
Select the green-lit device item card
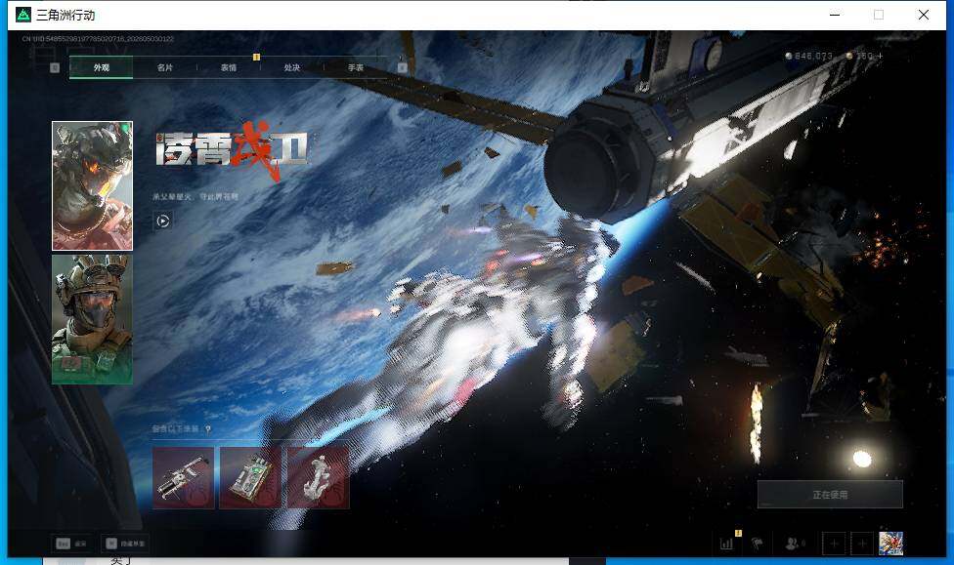coord(250,477)
